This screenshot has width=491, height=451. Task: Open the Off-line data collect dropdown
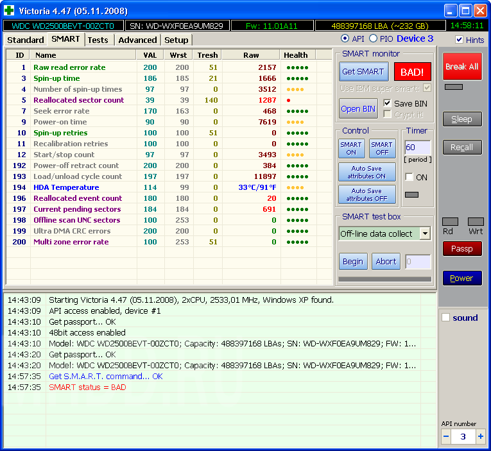(425, 234)
